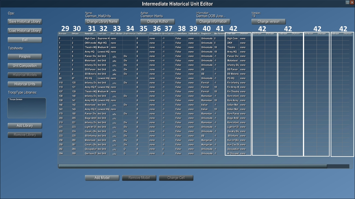The height and width of the screenshot is (199, 355).
Task: Click Save Historical Library
Action: (x=25, y=22)
